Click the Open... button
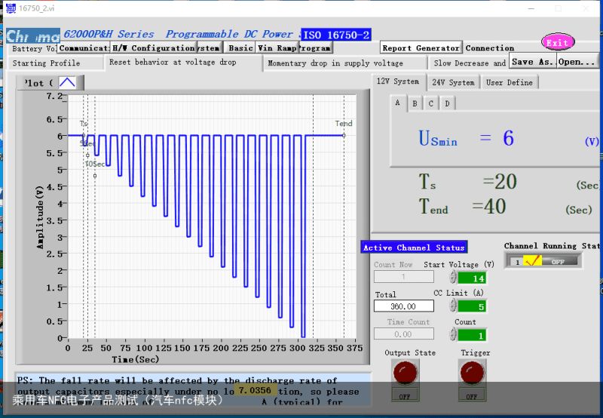The height and width of the screenshot is (418, 603). [x=577, y=62]
